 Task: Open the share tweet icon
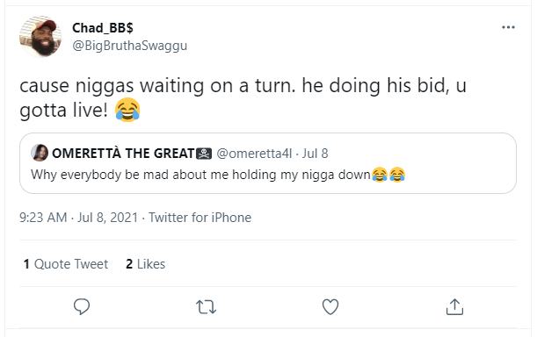click(454, 306)
